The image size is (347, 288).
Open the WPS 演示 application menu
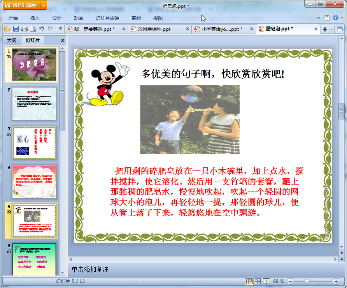21,5
